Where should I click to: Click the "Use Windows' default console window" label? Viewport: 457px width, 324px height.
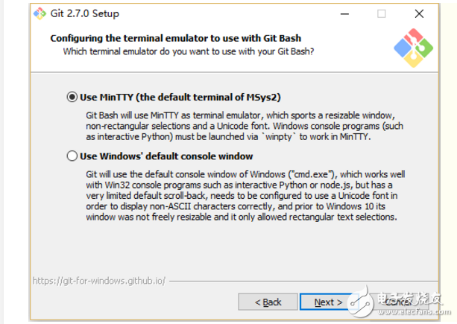point(166,156)
